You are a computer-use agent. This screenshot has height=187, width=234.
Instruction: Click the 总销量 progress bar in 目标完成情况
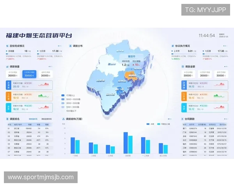click(18, 54)
